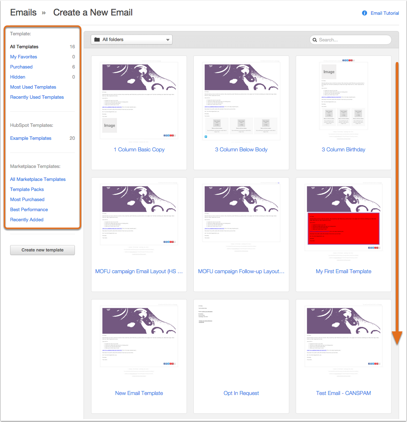Screen dimensions: 407x422
Task: Go back to Emails breadcrumb
Action: click(23, 13)
